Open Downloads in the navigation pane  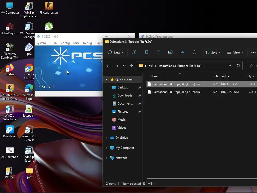coord(124,95)
